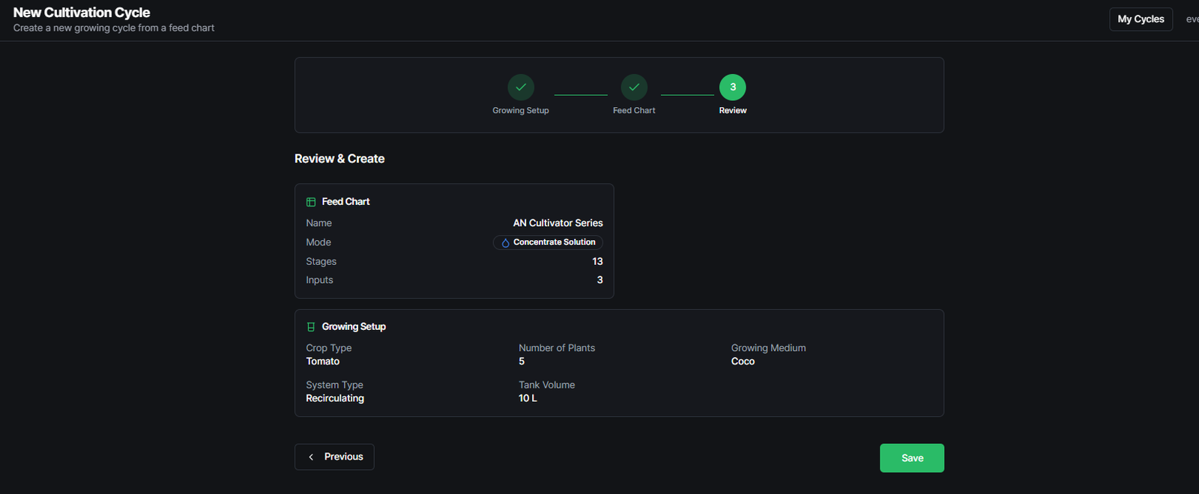Click the Tank Volume label
Screen dimensions: 1199x494
coord(547,385)
